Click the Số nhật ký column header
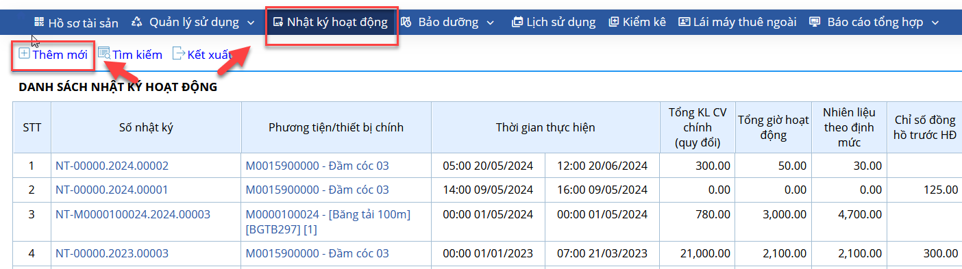The height and width of the screenshot is (269, 962). coord(146,127)
